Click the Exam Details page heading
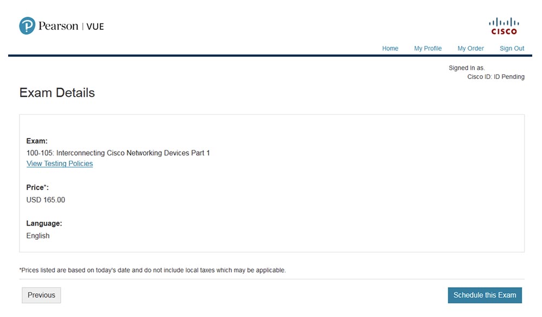Viewport: 542px width, 317px height. [57, 93]
